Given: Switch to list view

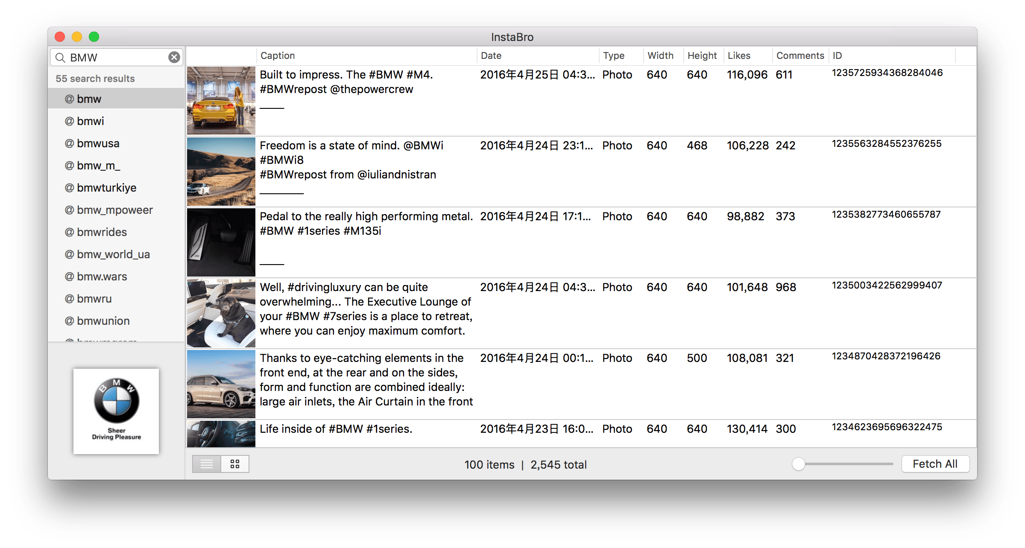Looking at the screenshot, I should click(x=206, y=464).
